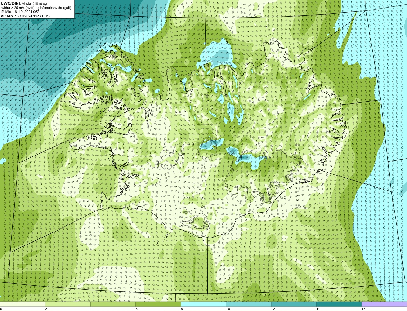Click the "10" label on the color scale
Screen dimensions: 407x311
point(228,309)
